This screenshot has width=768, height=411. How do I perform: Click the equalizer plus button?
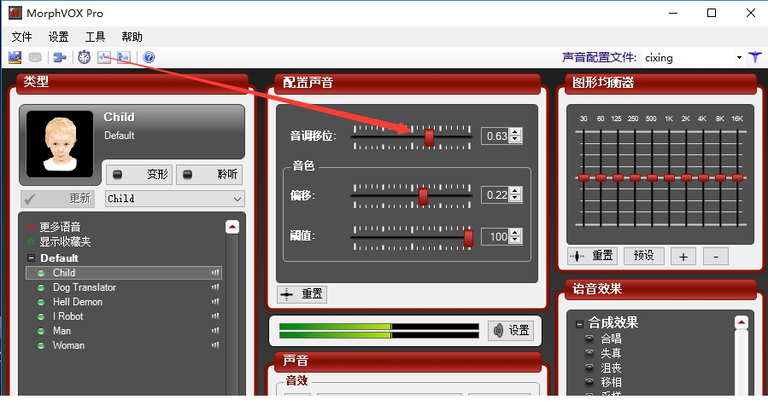point(683,257)
